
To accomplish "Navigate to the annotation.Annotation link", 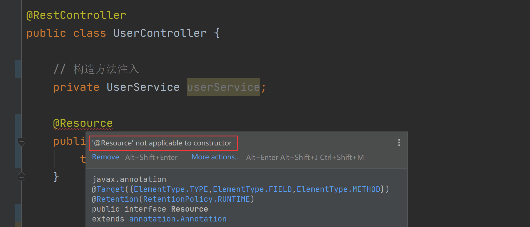I will [178, 219].
